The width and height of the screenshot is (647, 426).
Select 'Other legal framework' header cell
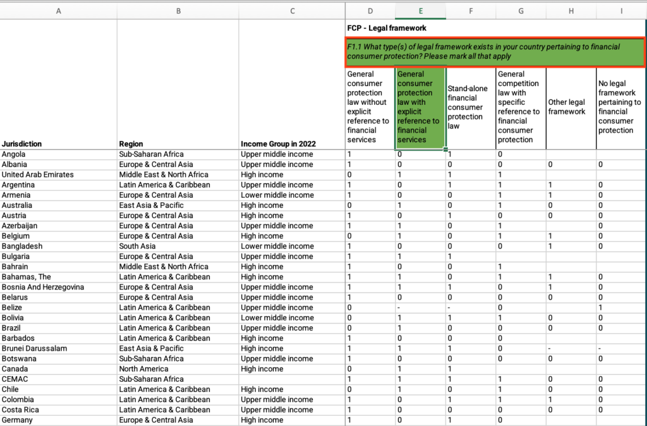[571, 108]
